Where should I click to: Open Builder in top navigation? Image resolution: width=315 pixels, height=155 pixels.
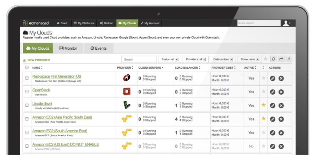pos(106,23)
